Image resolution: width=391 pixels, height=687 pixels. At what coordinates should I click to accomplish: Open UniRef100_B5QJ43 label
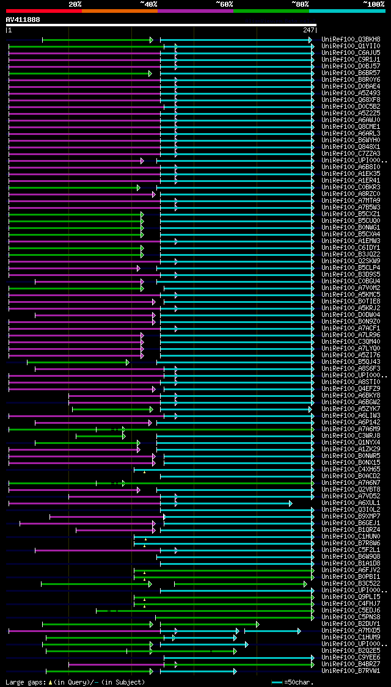click(x=351, y=362)
